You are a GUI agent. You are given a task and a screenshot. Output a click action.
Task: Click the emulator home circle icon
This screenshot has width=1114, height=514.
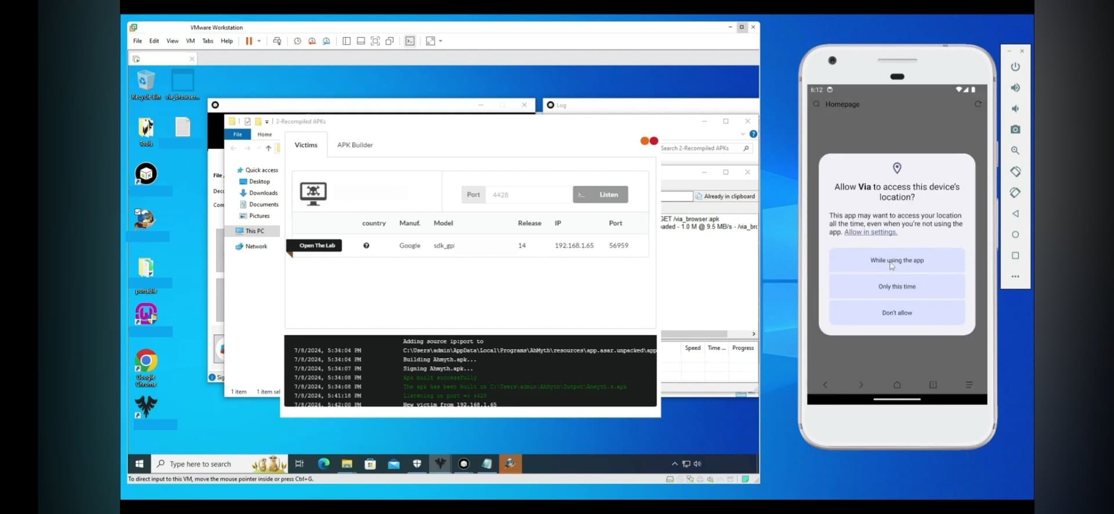pos(1015,234)
